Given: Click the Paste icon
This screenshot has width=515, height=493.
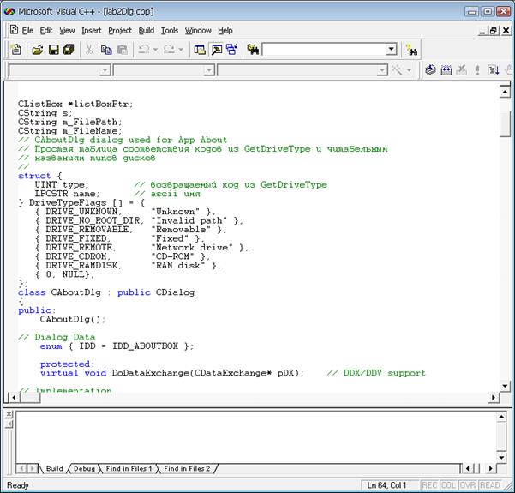Looking at the screenshot, I should [123, 50].
